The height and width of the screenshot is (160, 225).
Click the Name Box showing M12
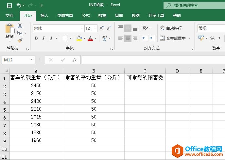pyautogui.click(x=16, y=60)
